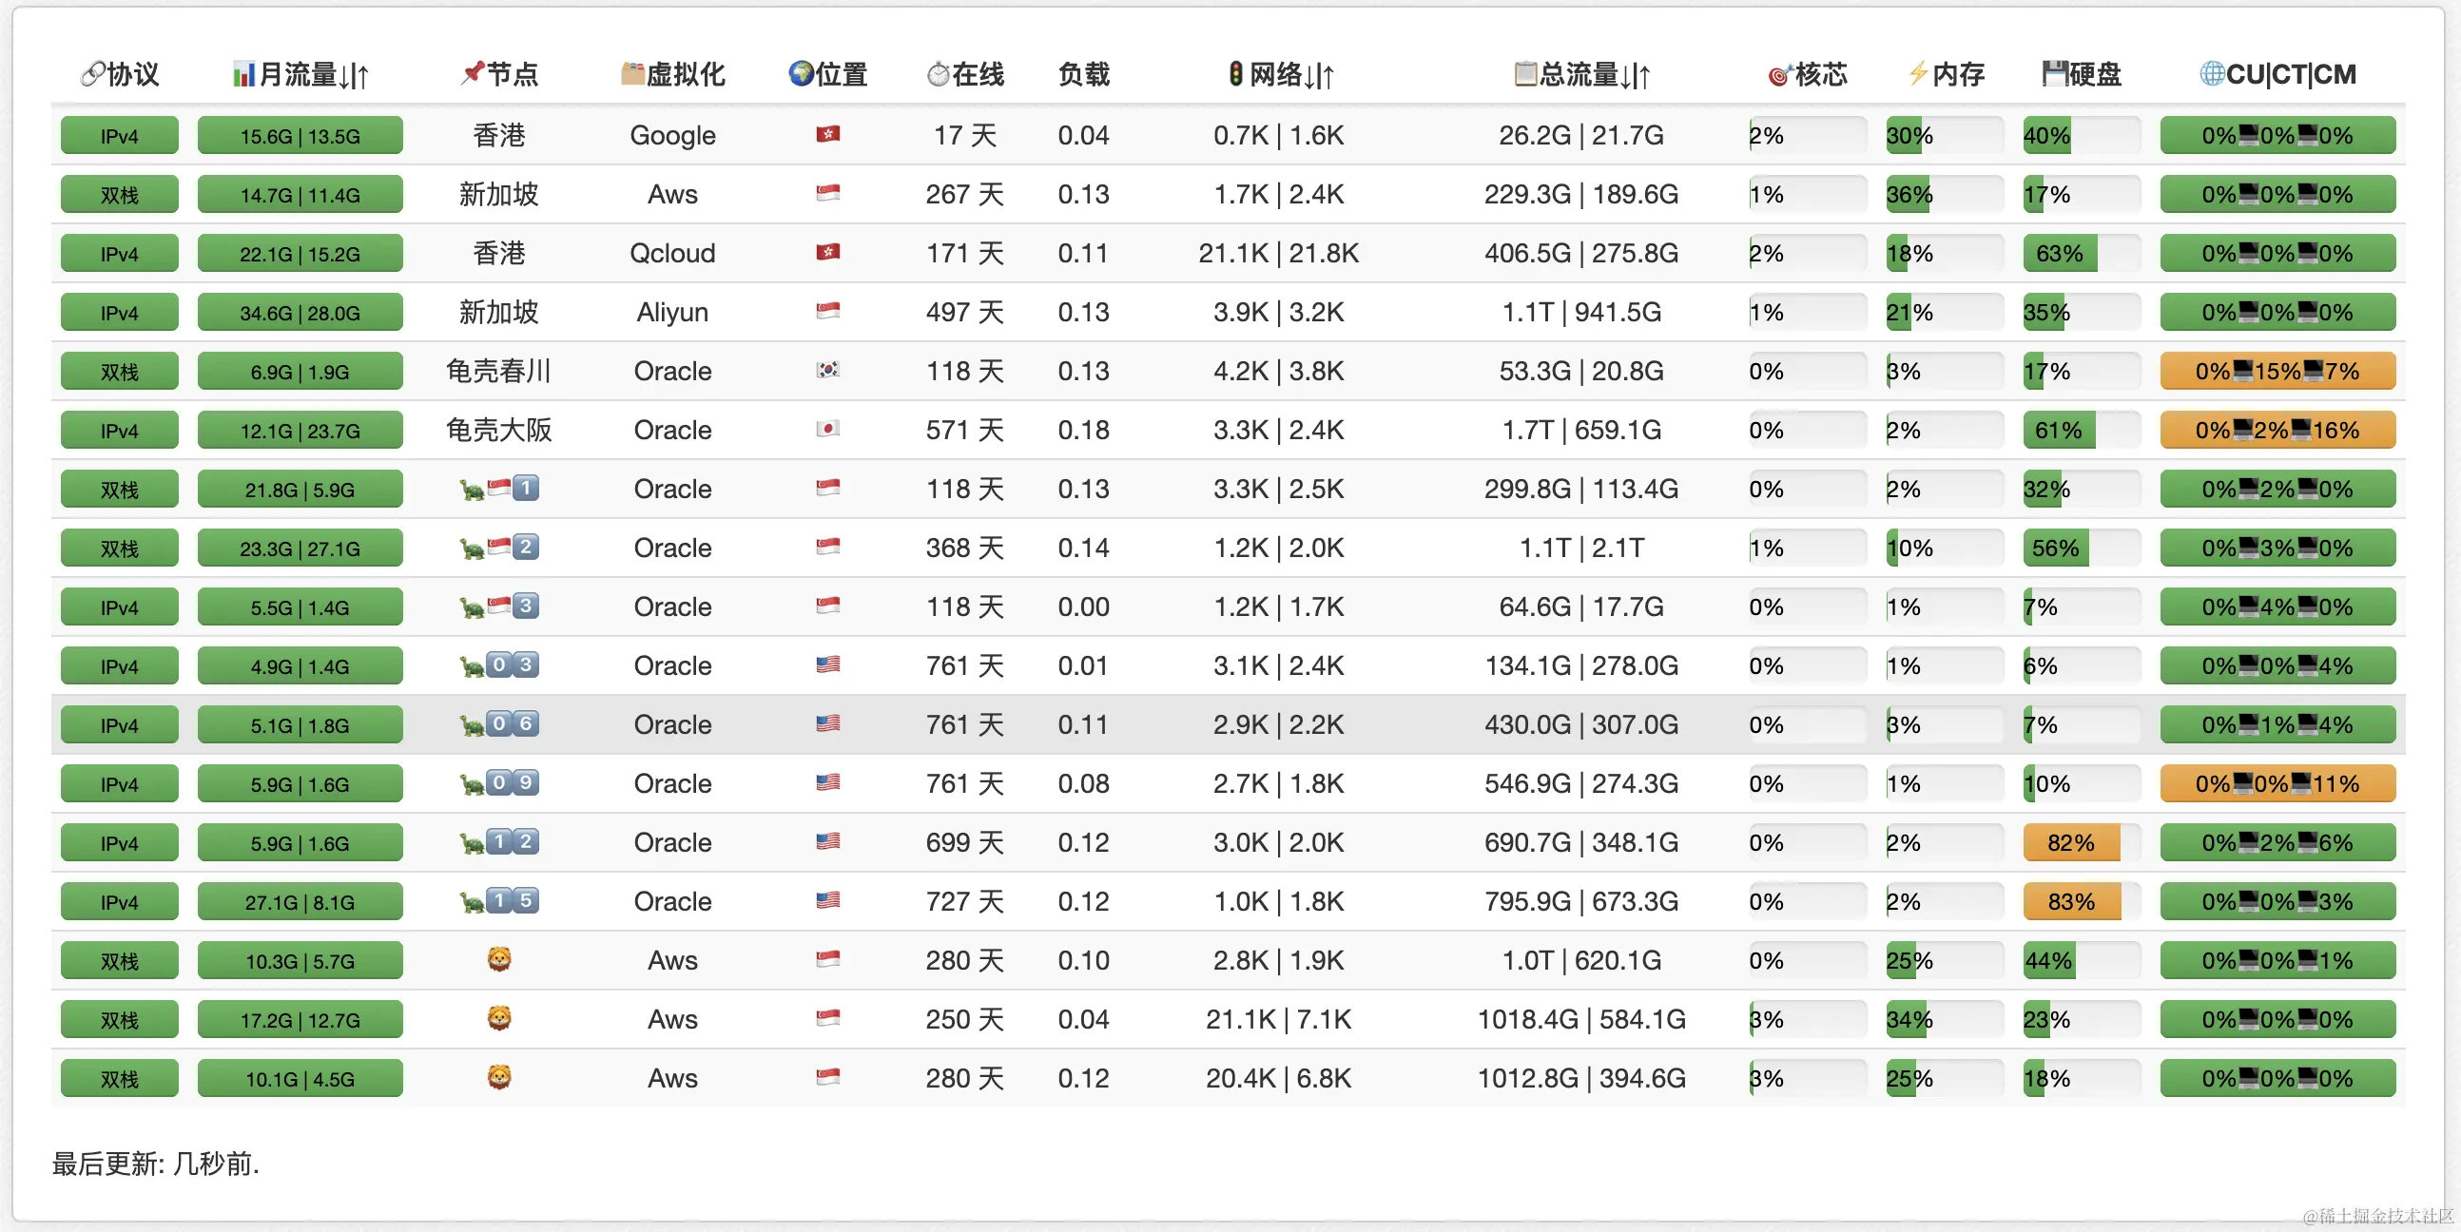Click the lion icon in the bottom row
The image size is (2461, 1232).
498,1077
